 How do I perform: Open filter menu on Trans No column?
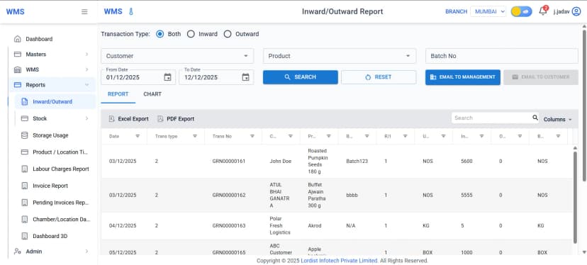coord(252,136)
